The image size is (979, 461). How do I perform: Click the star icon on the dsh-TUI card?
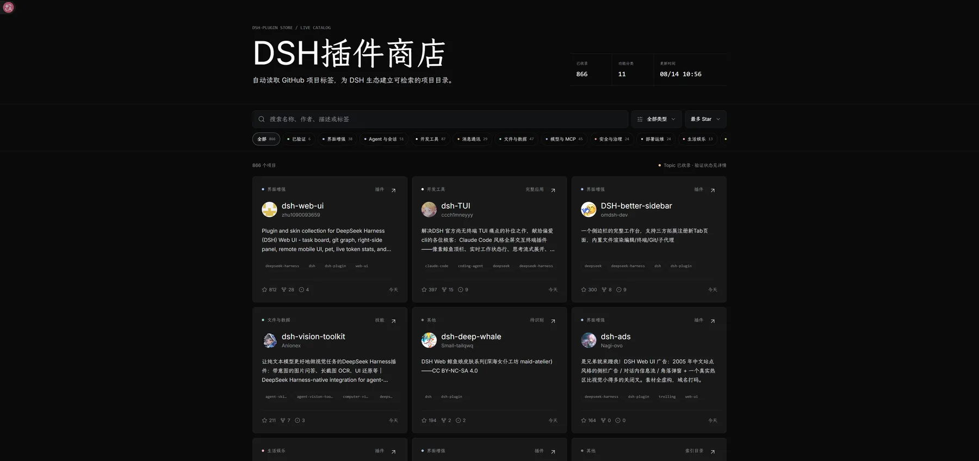424,290
